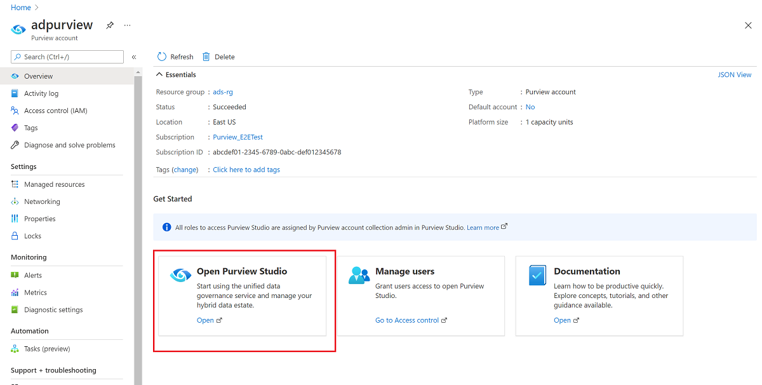Screen dimensions: 762x385
Task: Open the ellipsis more options beside title
Action: tap(128, 25)
